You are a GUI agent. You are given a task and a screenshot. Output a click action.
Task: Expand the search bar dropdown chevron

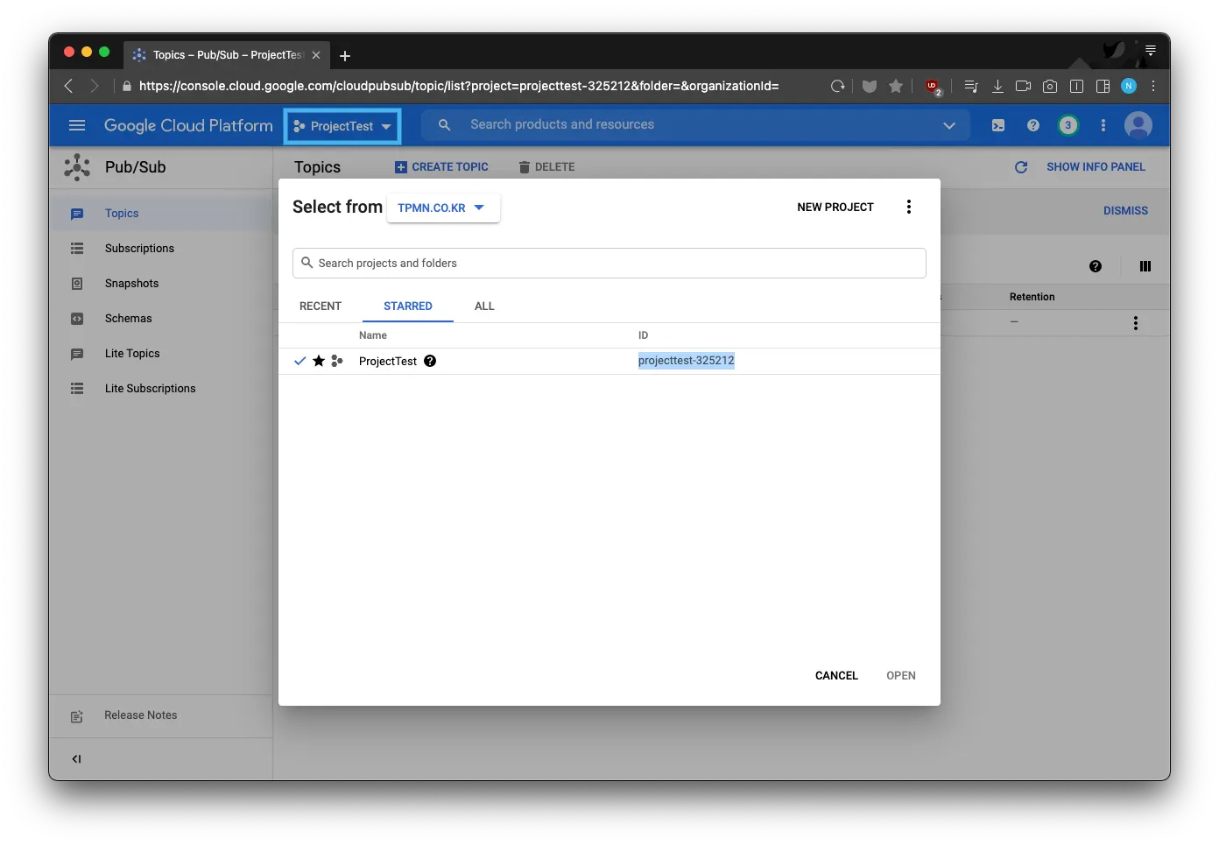[x=948, y=125]
